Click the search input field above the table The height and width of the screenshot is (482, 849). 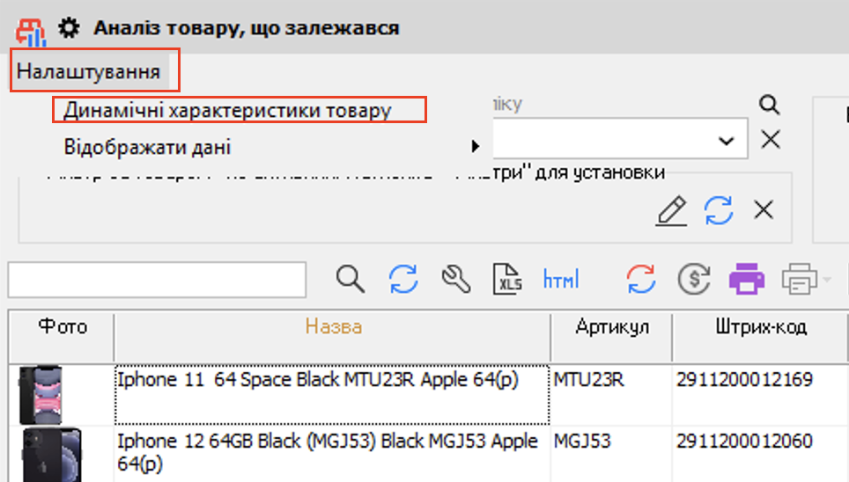(157, 280)
